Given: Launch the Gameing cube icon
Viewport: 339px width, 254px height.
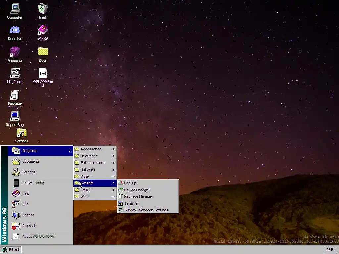Looking at the screenshot, I should point(15,52).
